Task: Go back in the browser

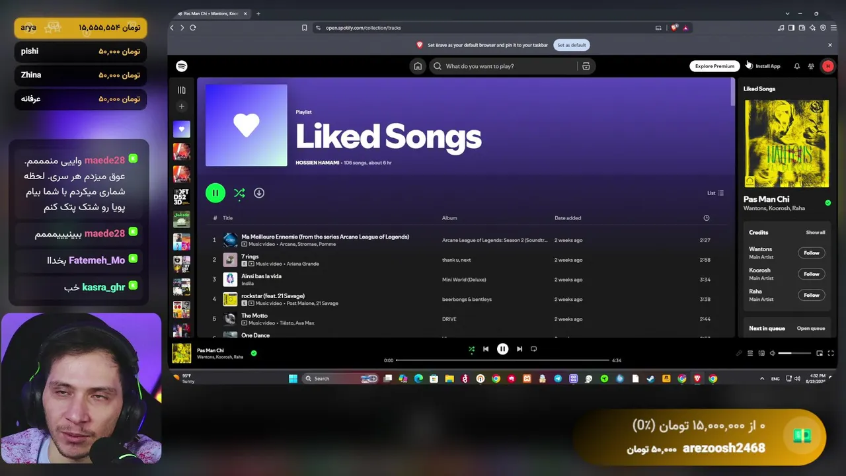Action: tap(172, 28)
